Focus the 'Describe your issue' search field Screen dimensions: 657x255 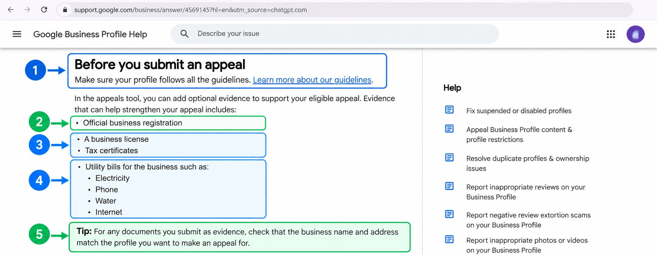coord(335,34)
